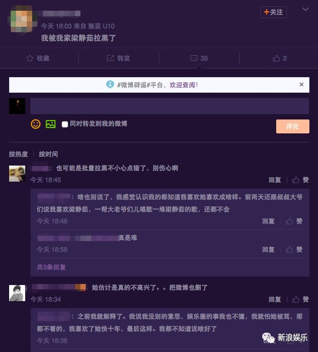Expand the post options chevron at top right
The width and height of the screenshot is (318, 352).
pos(306,9)
